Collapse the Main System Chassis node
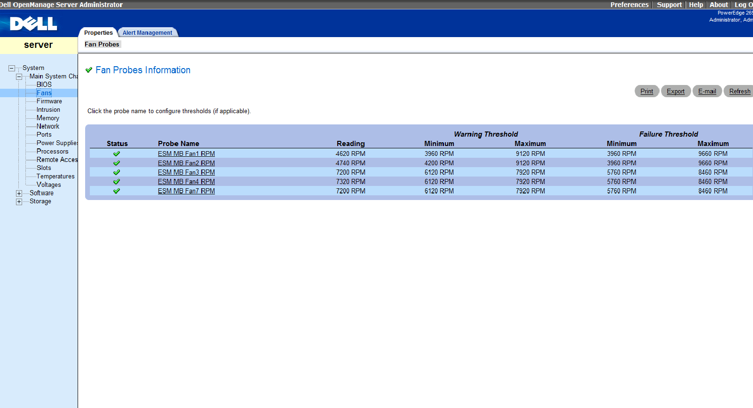The width and height of the screenshot is (753, 408). click(x=19, y=77)
